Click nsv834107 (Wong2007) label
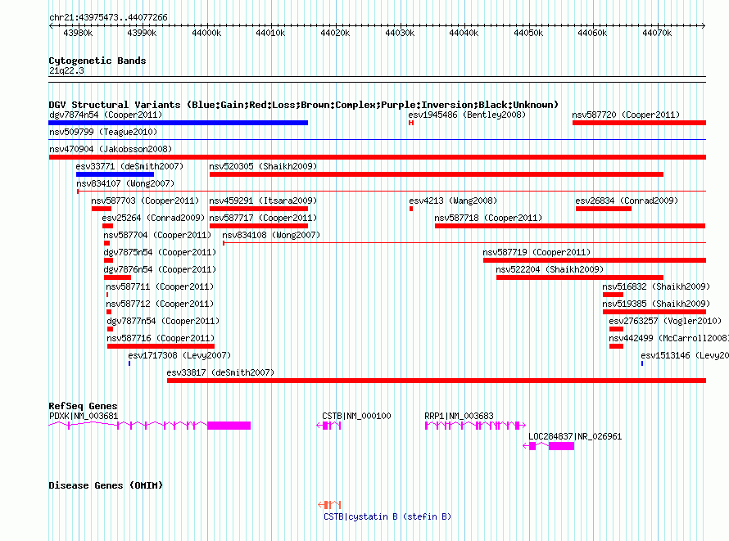The height and width of the screenshot is (541, 729). pyautogui.click(x=125, y=183)
